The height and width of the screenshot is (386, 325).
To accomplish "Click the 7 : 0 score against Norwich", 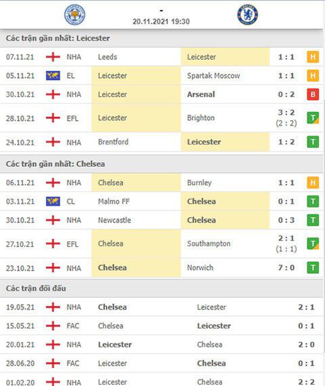I will coord(286,268).
